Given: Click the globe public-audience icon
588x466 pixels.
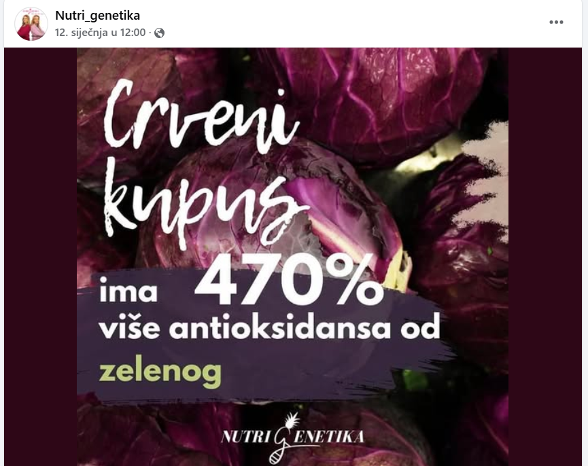Looking at the screenshot, I should tap(159, 33).
